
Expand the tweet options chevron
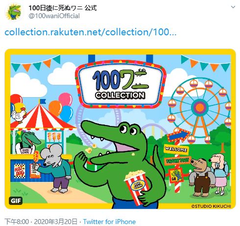[x=233, y=7]
